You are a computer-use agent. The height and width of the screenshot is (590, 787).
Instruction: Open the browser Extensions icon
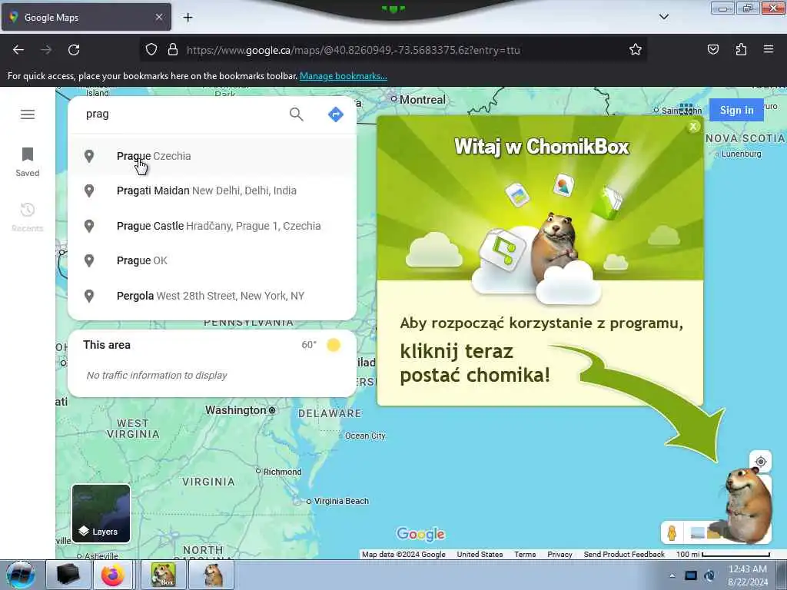741,50
